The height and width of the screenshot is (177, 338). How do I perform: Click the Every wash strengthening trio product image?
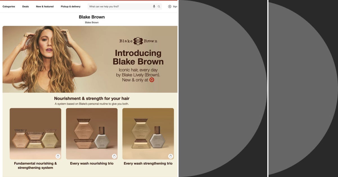(148, 134)
